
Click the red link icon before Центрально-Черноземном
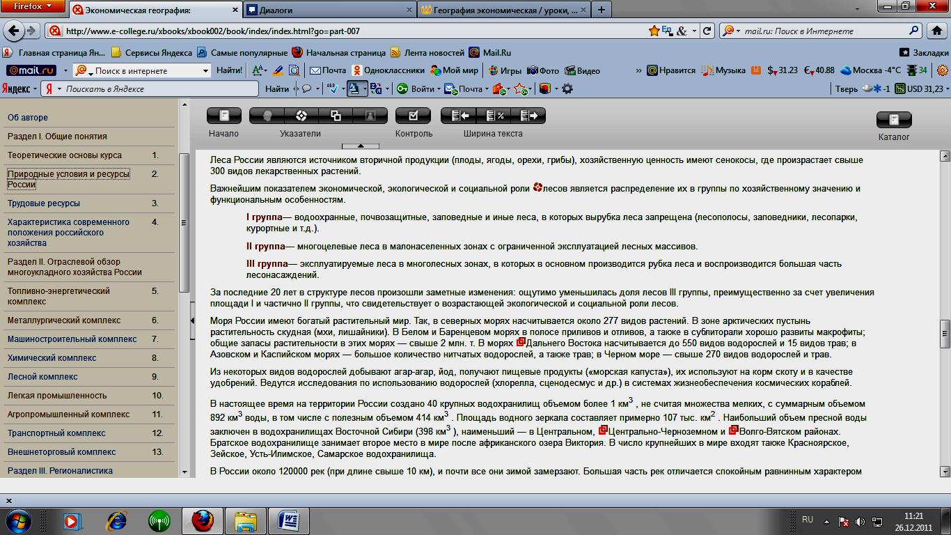click(603, 431)
